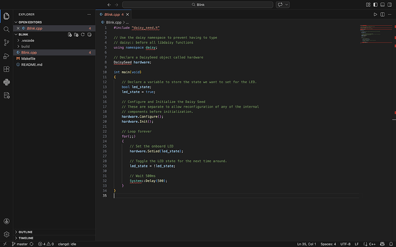This screenshot has width=396, height=247.
Task: Click the Blink command center search box
Action: pyautogui.click(x=198, y=5)
